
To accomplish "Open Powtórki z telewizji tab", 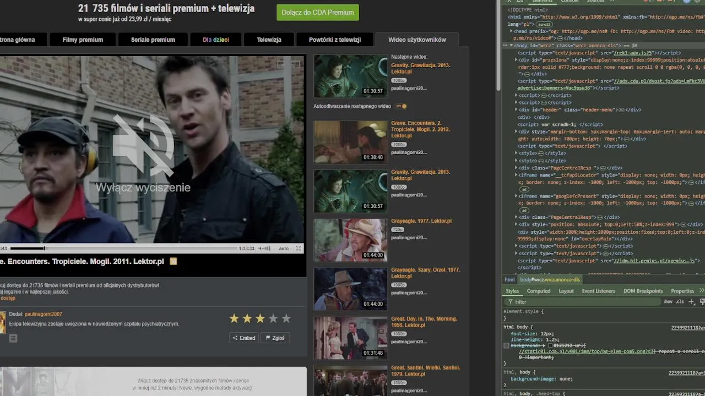I will (x=335, y=40).
